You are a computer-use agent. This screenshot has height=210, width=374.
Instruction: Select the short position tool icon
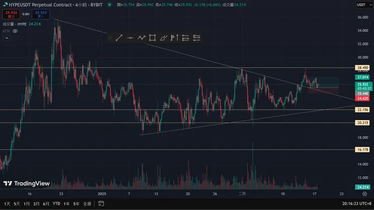(197, 38)
